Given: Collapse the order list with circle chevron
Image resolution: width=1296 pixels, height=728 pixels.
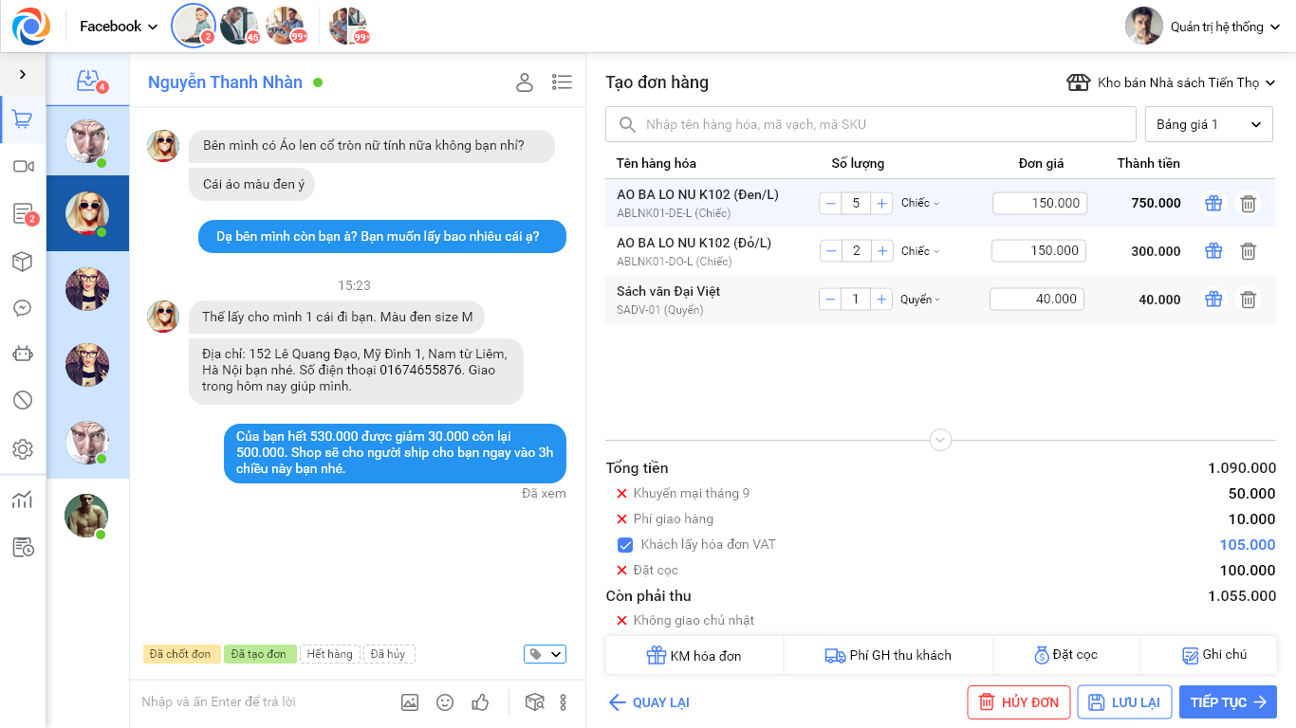Looking at the screenshot, I should [x=940, y=440].
